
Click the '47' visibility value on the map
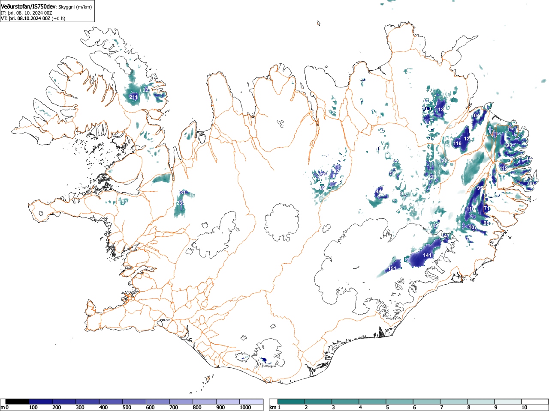pos(446,236)
